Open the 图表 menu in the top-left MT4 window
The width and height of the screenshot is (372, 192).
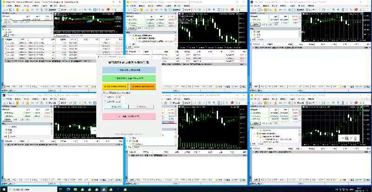point(35,6)
